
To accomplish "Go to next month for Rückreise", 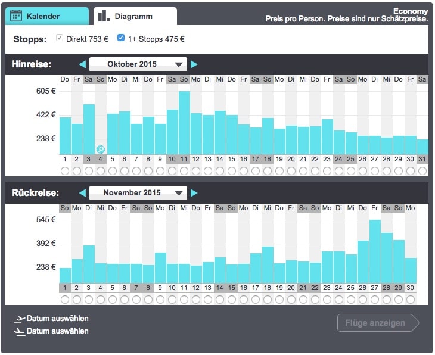I will coord(194,193).
